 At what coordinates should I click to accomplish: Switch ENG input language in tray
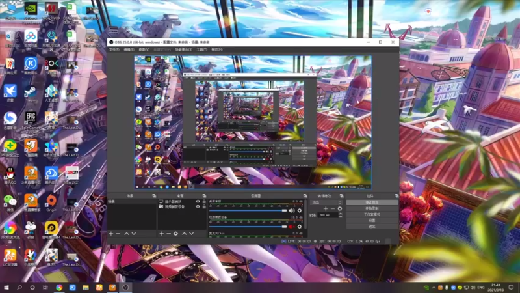click(x=481, y=288)
